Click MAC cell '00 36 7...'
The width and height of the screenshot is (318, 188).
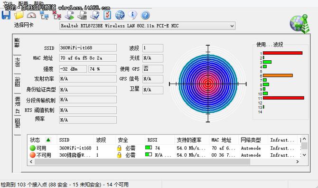point(223,155)
